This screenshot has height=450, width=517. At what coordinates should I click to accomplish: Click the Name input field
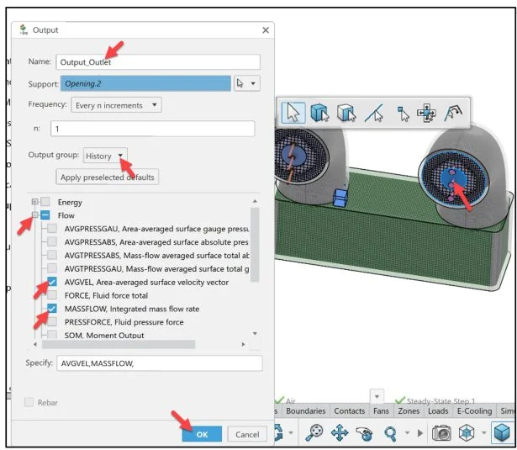click(157, 62)
